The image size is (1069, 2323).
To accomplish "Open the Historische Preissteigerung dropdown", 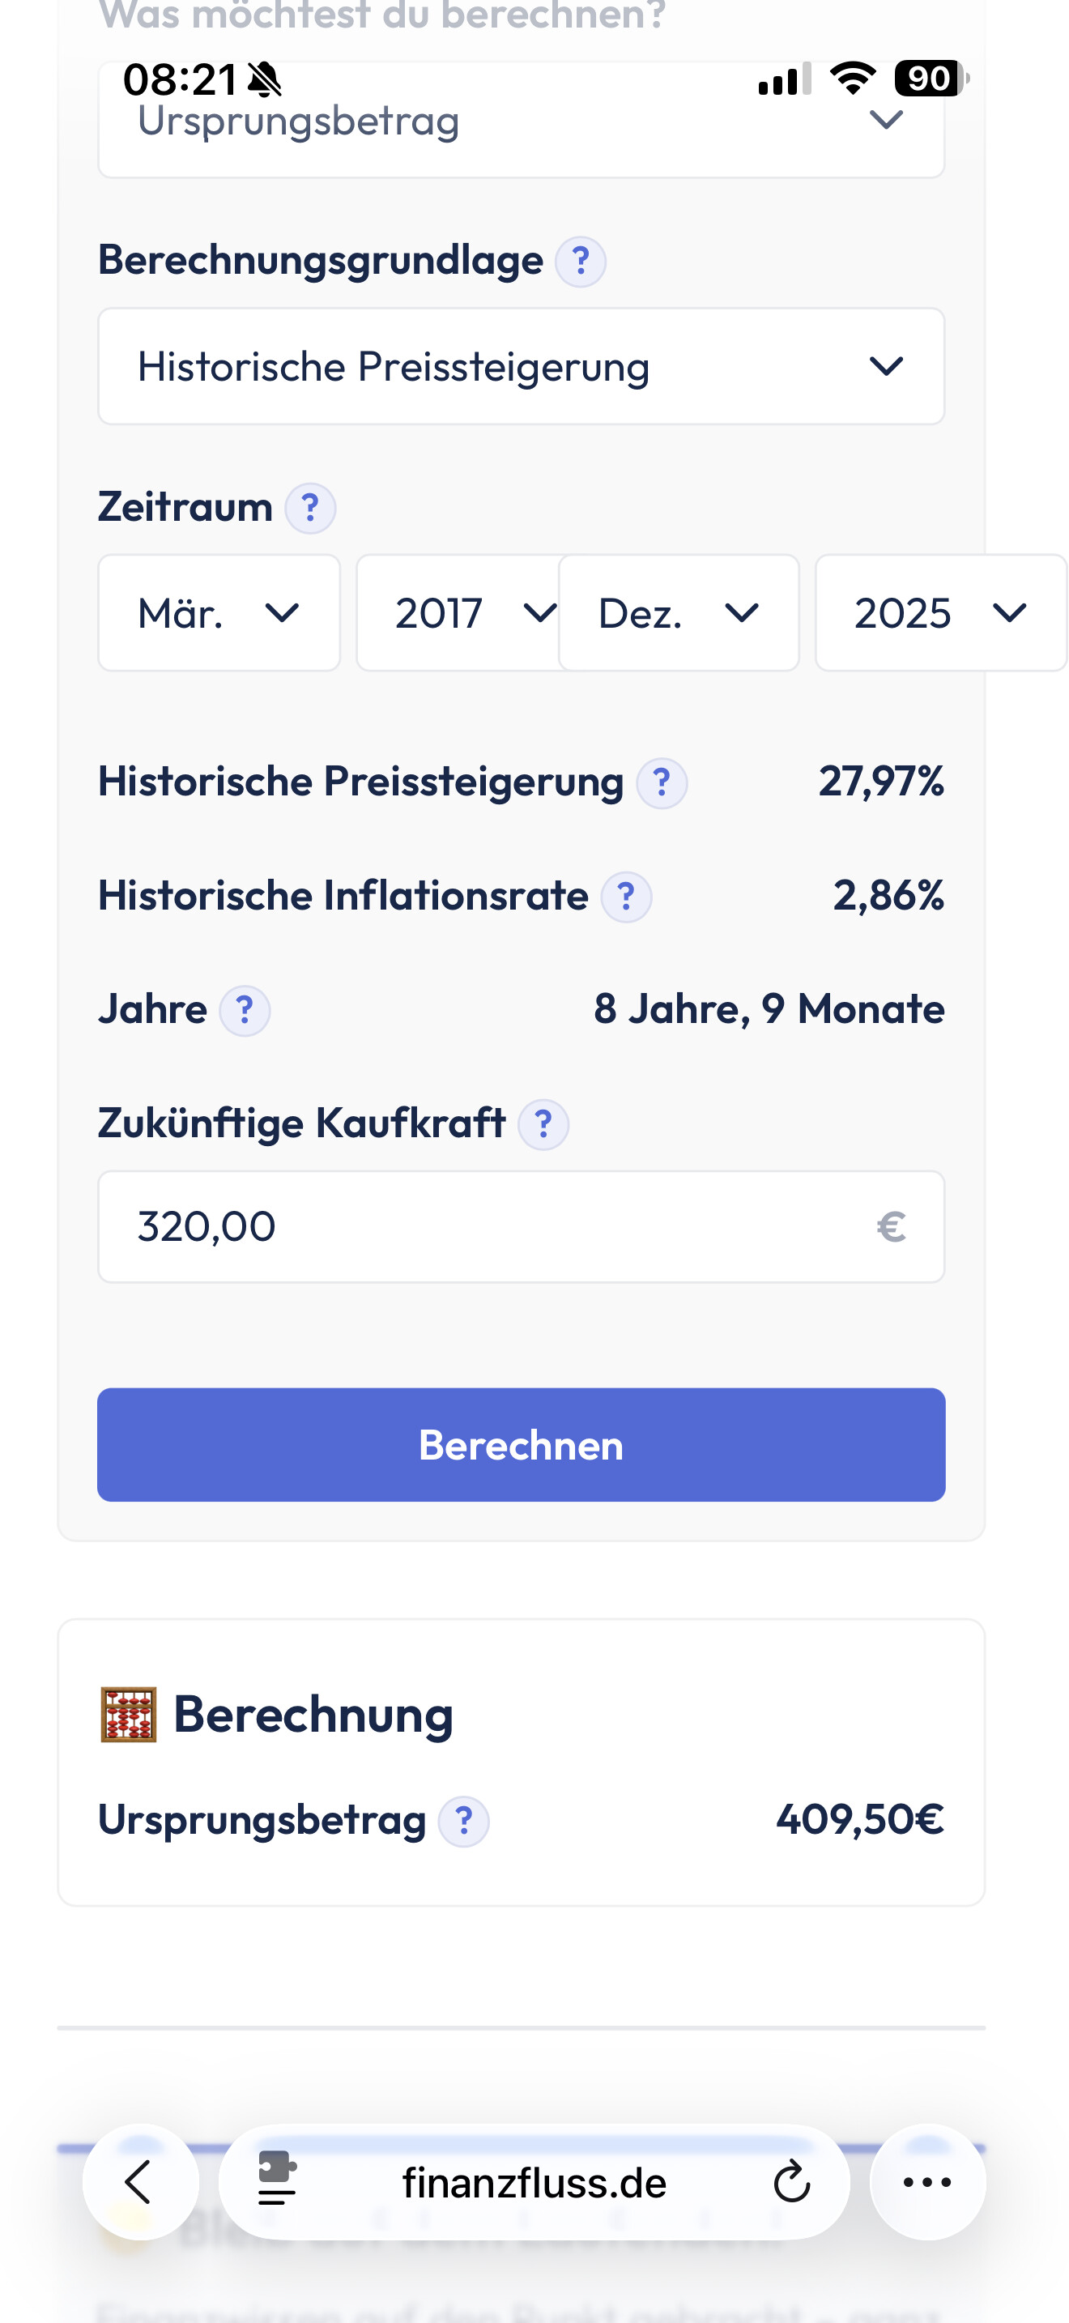I will click(x=521, y=366).
